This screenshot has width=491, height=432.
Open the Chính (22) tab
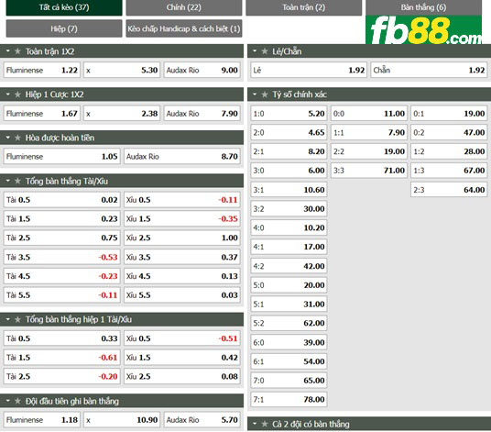point(184,7)
